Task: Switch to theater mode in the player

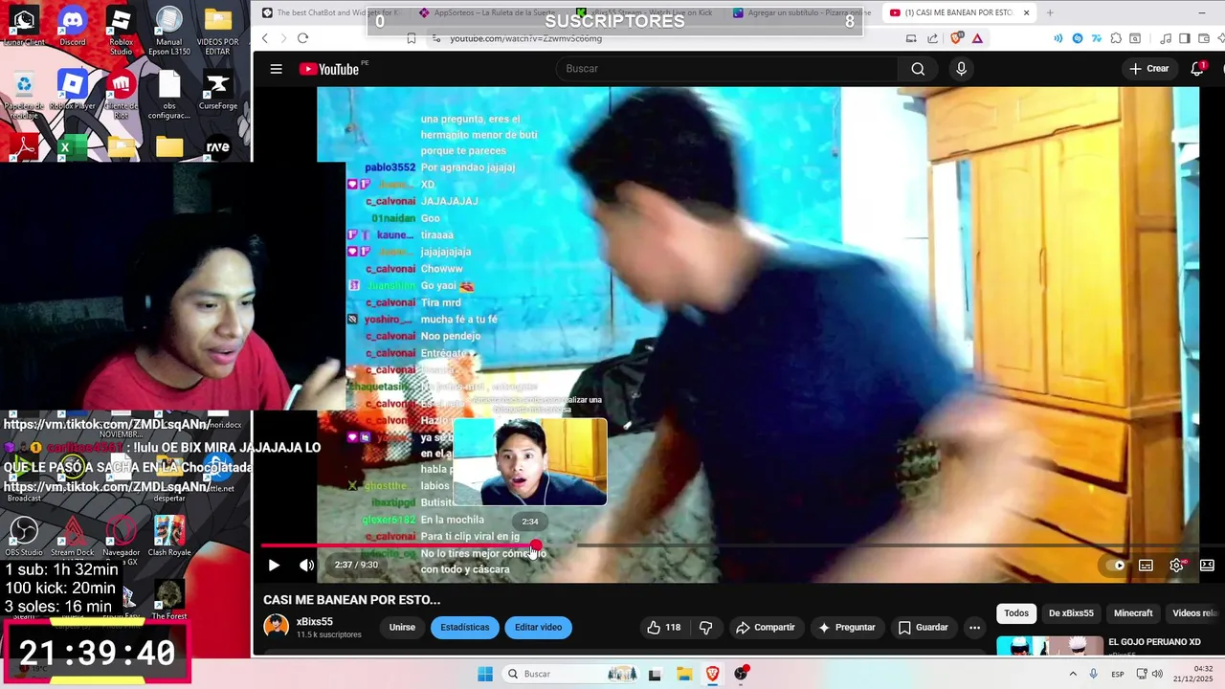Action: coord(1207,565)
